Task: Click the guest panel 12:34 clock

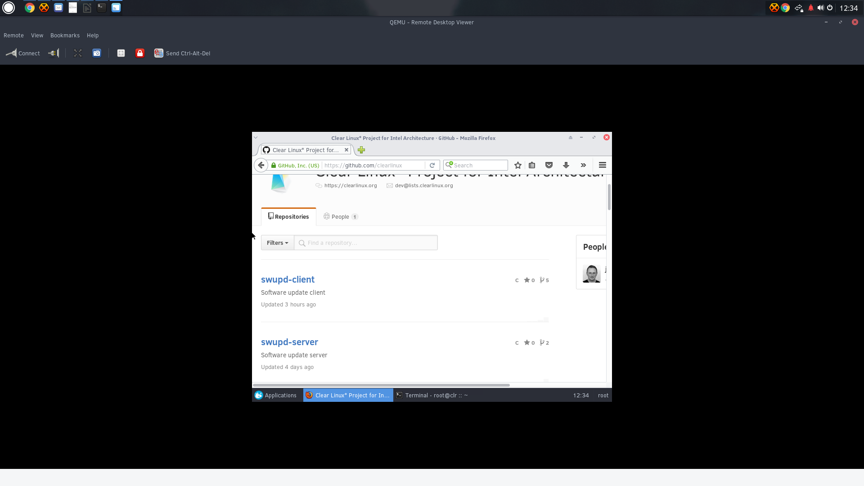Action: tap(581, 395)
